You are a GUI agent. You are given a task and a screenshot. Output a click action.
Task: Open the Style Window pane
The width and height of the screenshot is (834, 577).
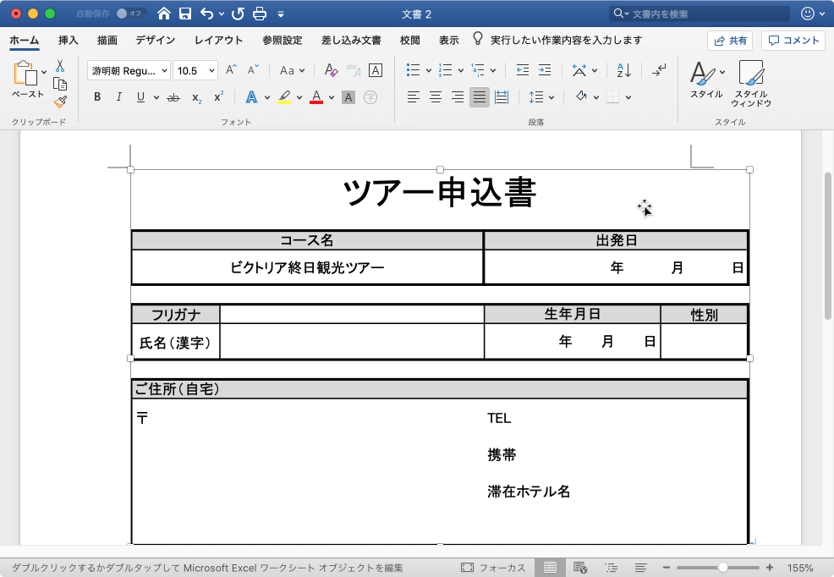pos(751,84)
